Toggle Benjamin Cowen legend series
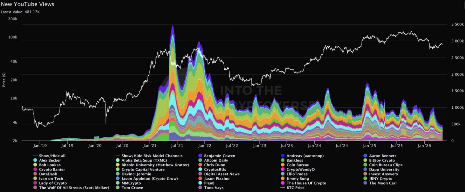Screen dimensions: 465x192 [x=217, y=156]
